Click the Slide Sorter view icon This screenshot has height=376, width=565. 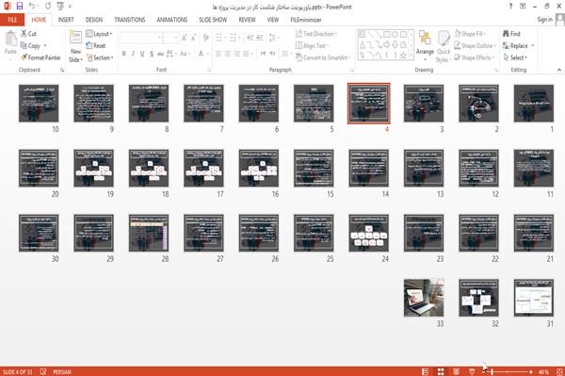[x=441, y=371]
